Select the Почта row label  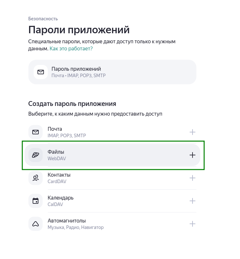(55, 129)
